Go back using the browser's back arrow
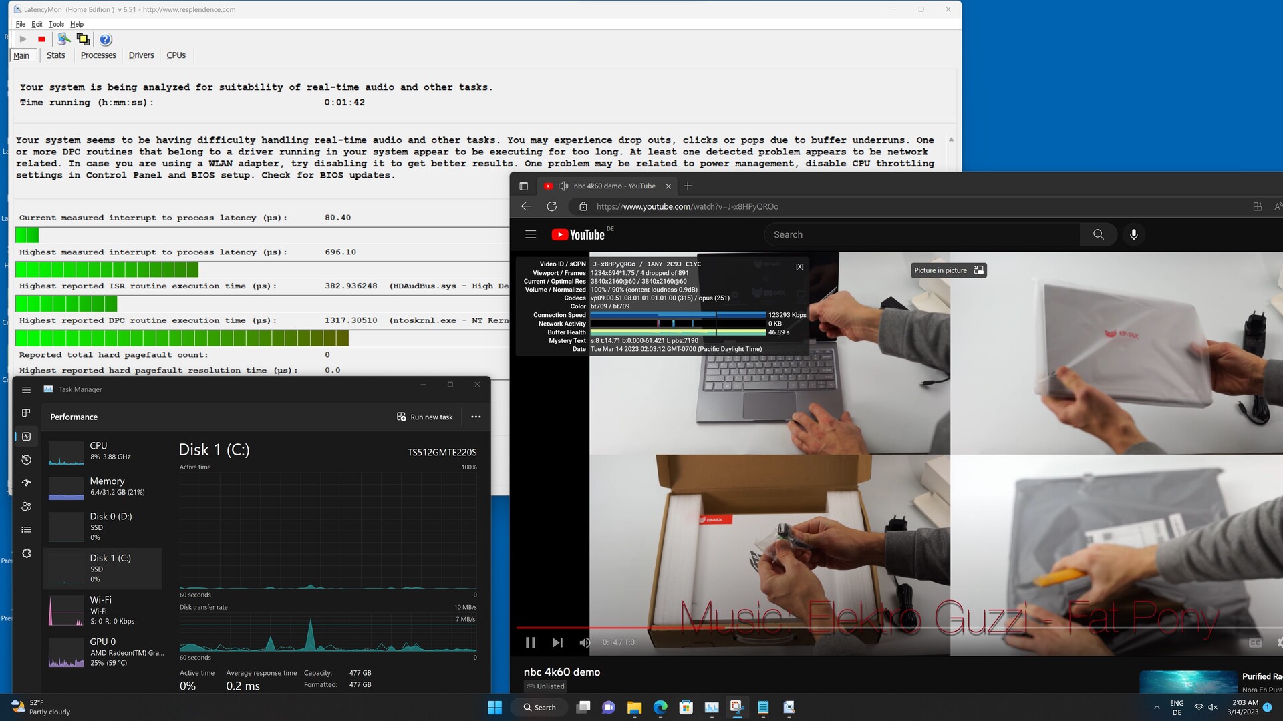 pos(526,206)
